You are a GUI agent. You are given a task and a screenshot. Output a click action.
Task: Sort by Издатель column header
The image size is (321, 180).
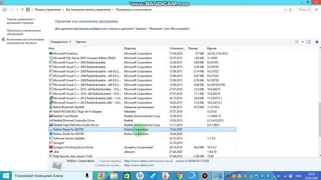(x=145, y=48)
